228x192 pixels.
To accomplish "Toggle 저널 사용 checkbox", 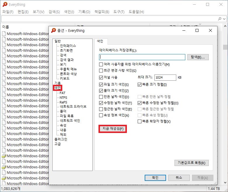I will pos(101,77).
